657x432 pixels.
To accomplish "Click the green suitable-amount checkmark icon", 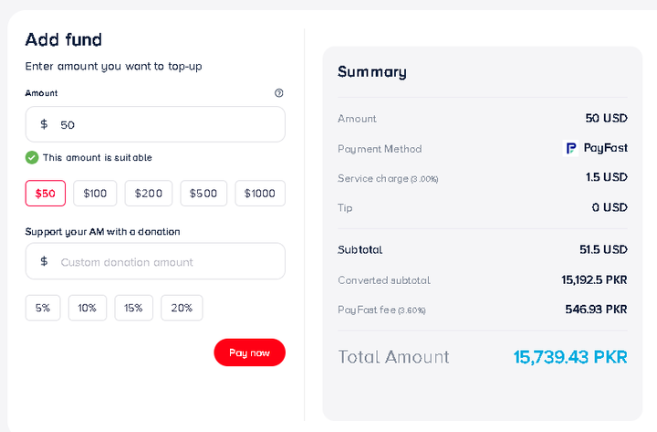I will pos(32,157).
